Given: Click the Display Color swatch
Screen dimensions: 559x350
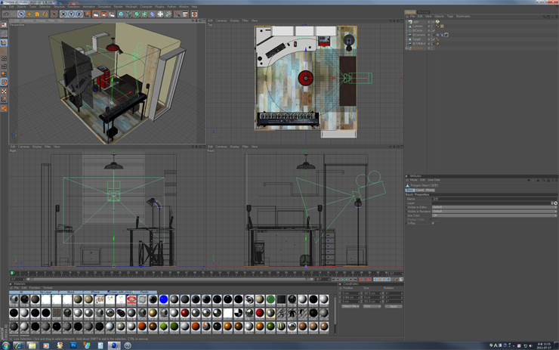Looking at the screenshot, I should [x=435, y=219].
